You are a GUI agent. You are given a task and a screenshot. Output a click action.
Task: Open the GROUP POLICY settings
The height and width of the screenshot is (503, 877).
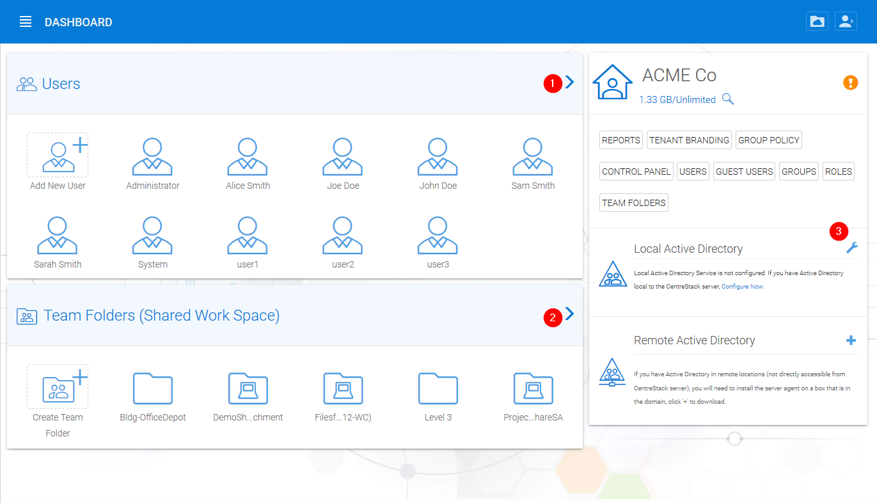click(x=768, y=140)
